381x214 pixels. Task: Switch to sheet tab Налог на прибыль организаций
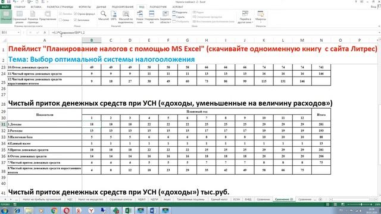click(42, 200)
